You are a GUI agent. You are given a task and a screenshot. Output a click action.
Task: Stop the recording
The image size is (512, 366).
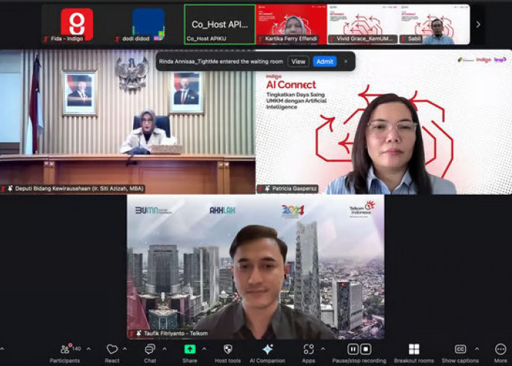point(366,349)
